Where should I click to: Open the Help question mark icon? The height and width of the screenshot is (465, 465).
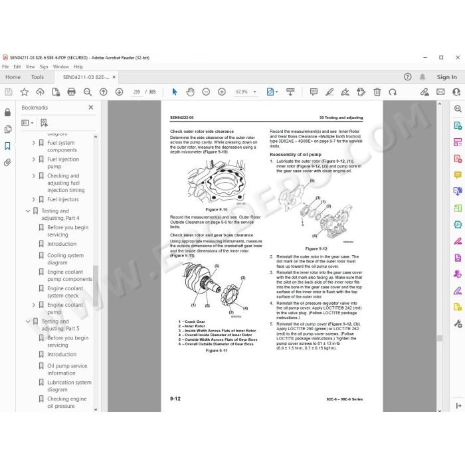point(407,77)
